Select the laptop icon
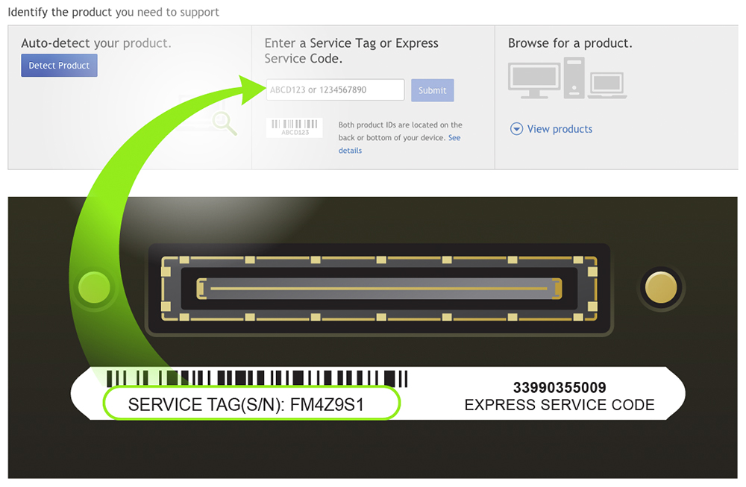Image resolution: width=746 pixels, height=487 pixels. coord(606,85)
